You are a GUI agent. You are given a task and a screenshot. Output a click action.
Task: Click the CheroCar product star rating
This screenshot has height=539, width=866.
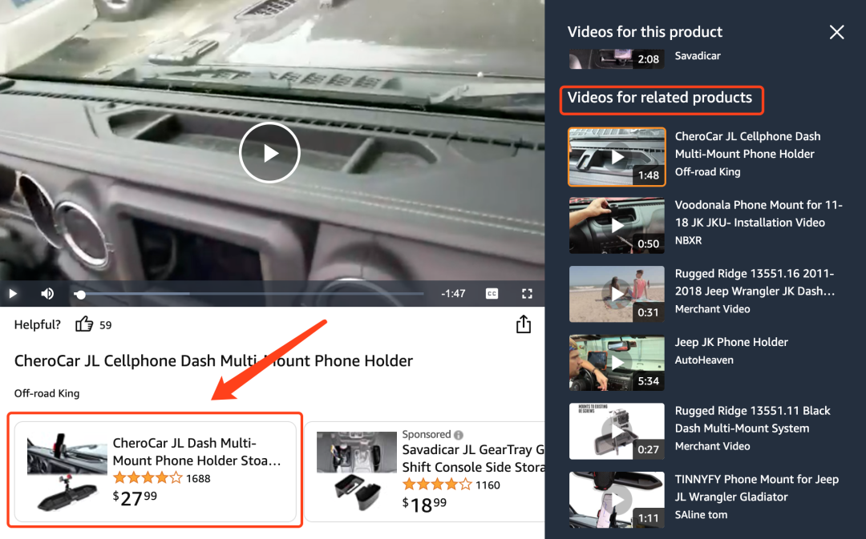[x=148, y=478]
